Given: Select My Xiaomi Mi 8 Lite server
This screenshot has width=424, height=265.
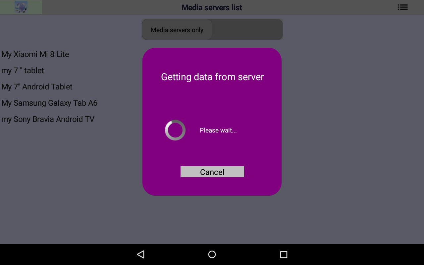Looking at the screenshot, I should pos(35,54).
